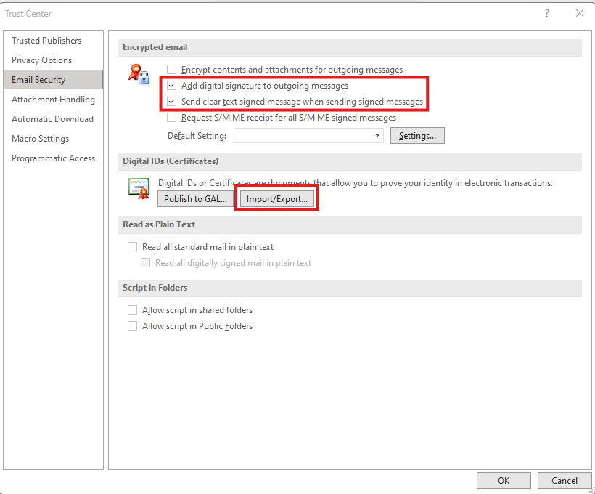Viewport: 595px width, 494px height.
Task: Close the Trust Center dialog window
Action: 579,13
